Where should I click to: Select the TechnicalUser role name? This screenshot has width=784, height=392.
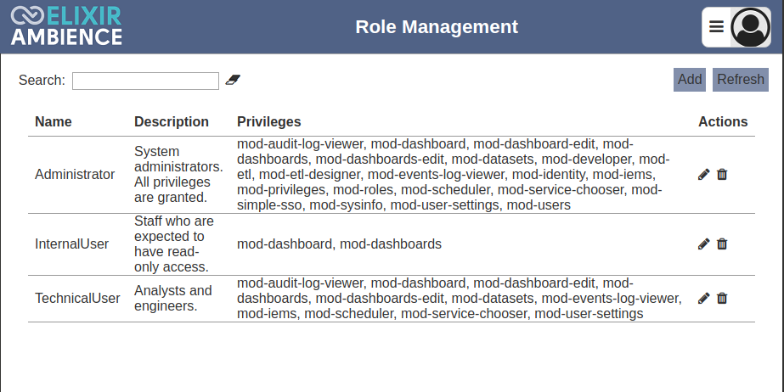(77, 298)
